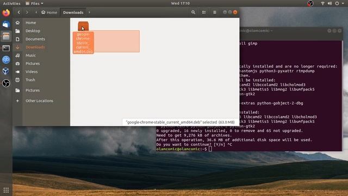This screenshot has width=348, height=196.
Task: Select Documents in the sidebar
Action: (x=35, y=39)
